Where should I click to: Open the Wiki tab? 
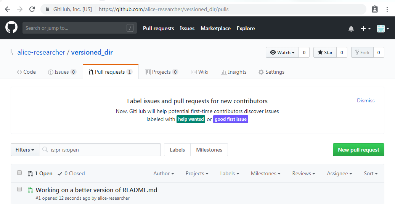coord(200,72)
